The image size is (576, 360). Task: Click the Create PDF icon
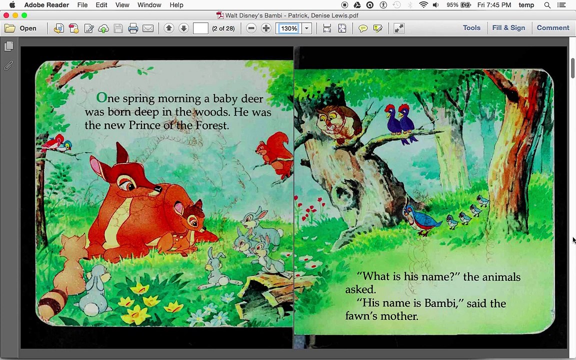click(74, 28)
